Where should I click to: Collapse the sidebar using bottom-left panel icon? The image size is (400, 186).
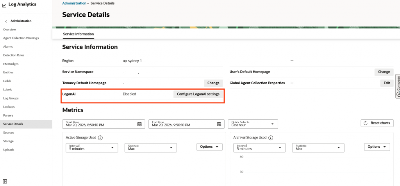point(5,181)
